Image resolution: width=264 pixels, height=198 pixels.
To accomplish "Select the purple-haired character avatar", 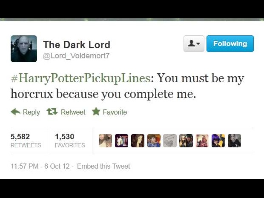I will click(218, 141).
